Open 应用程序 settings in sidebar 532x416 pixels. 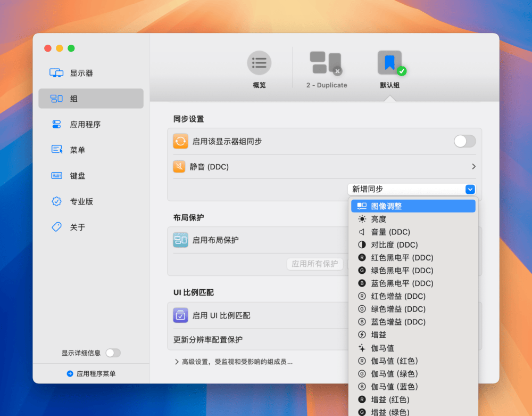click(x=85, y=124)
